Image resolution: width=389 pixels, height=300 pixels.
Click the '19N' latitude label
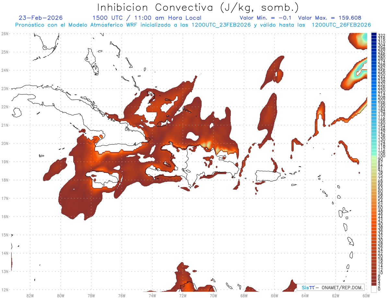pos(5,161)
